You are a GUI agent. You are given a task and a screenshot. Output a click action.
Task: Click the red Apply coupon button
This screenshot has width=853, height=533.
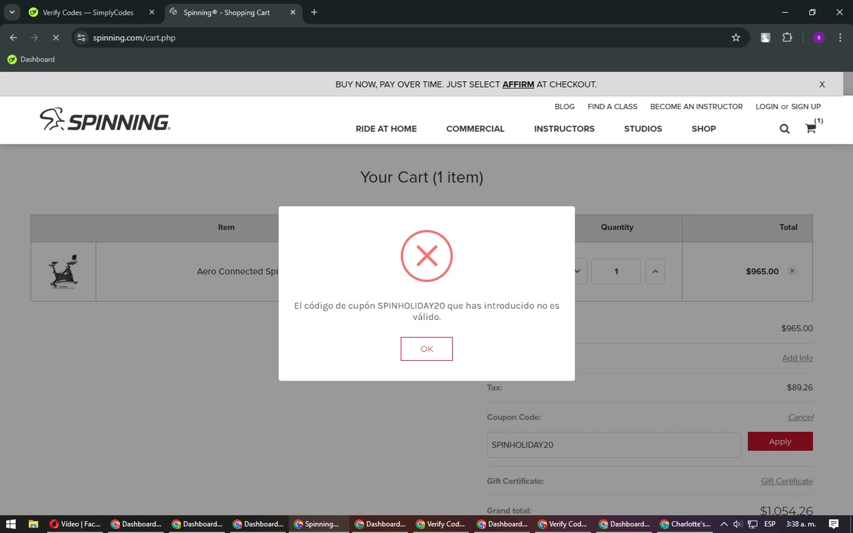click(x=780, y=442)
